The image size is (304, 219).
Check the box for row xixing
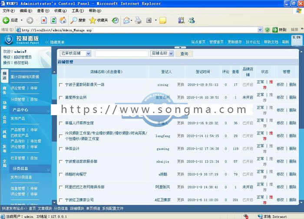pos(61,85)
